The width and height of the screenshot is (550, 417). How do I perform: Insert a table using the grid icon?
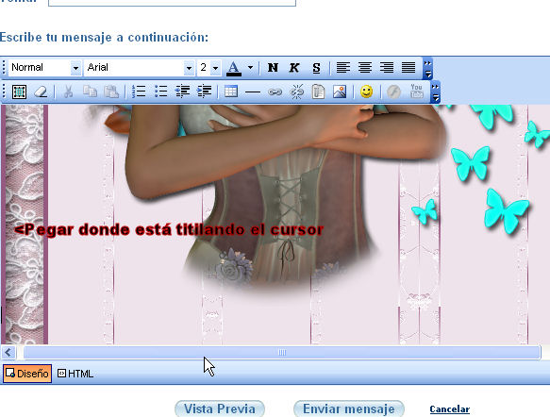[x=231, y=92]
